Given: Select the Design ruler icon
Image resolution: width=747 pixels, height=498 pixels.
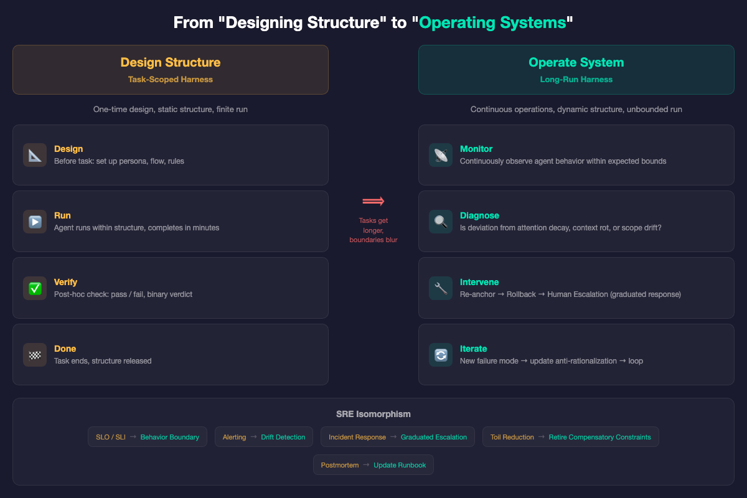Looking at the screenshot, I should (x=35, y=154).
